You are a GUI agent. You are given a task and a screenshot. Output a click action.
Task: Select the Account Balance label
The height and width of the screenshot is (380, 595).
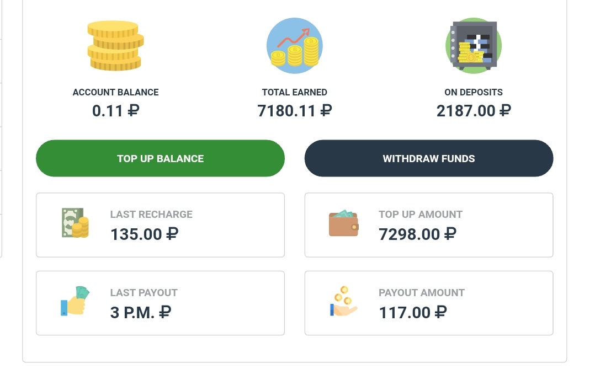click(115, 92)
